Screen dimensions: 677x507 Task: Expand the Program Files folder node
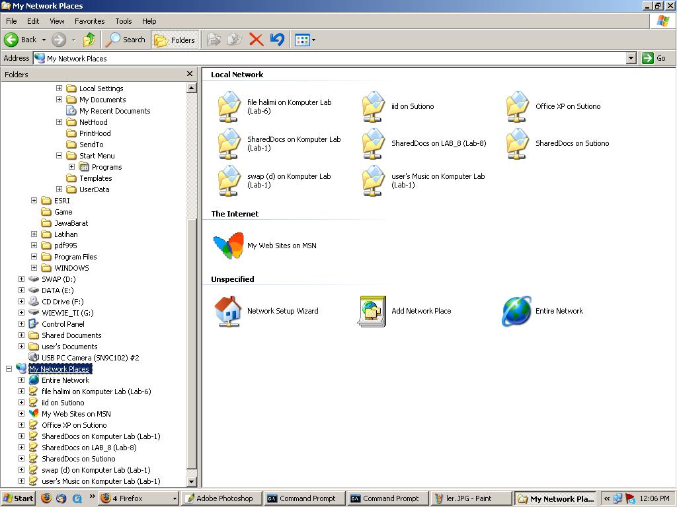point(34,257)
